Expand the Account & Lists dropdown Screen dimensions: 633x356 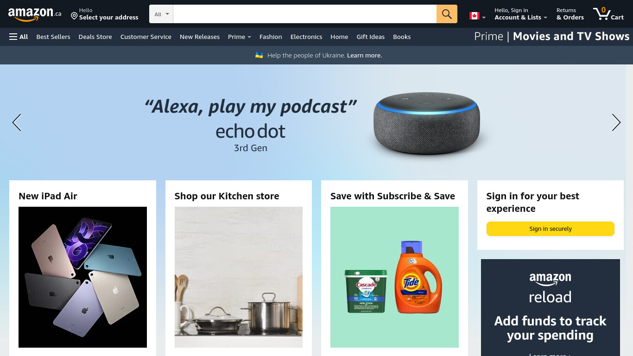521,14
